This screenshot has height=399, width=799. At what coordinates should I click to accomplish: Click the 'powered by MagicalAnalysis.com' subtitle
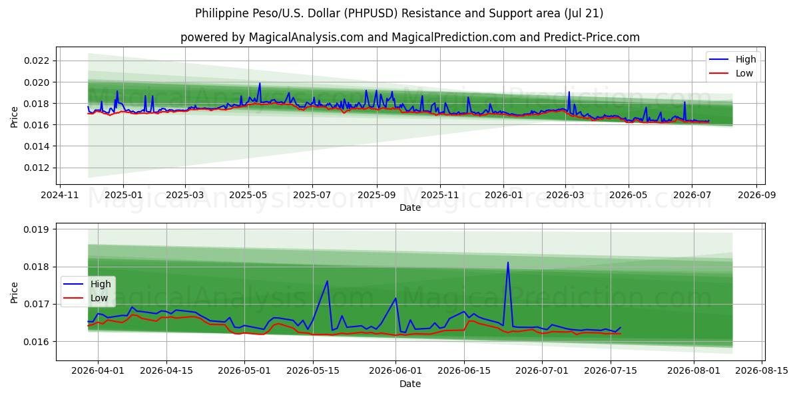click(x=409, y=37)
